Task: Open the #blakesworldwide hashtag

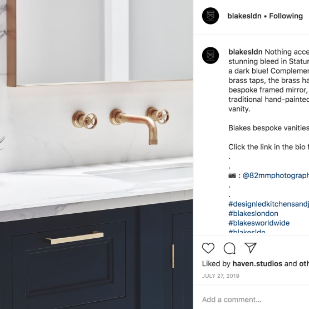Action: pos(259,223)
